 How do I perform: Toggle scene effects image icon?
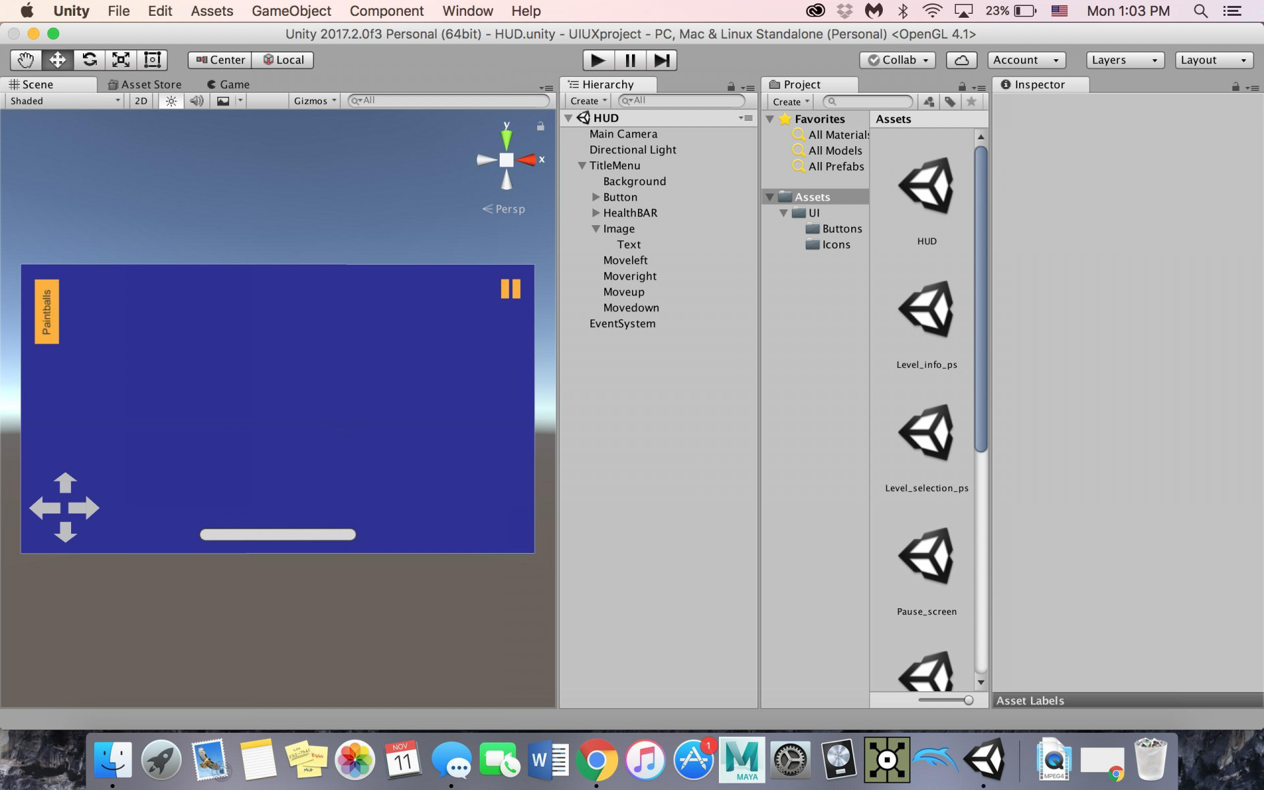click(223, 101)
